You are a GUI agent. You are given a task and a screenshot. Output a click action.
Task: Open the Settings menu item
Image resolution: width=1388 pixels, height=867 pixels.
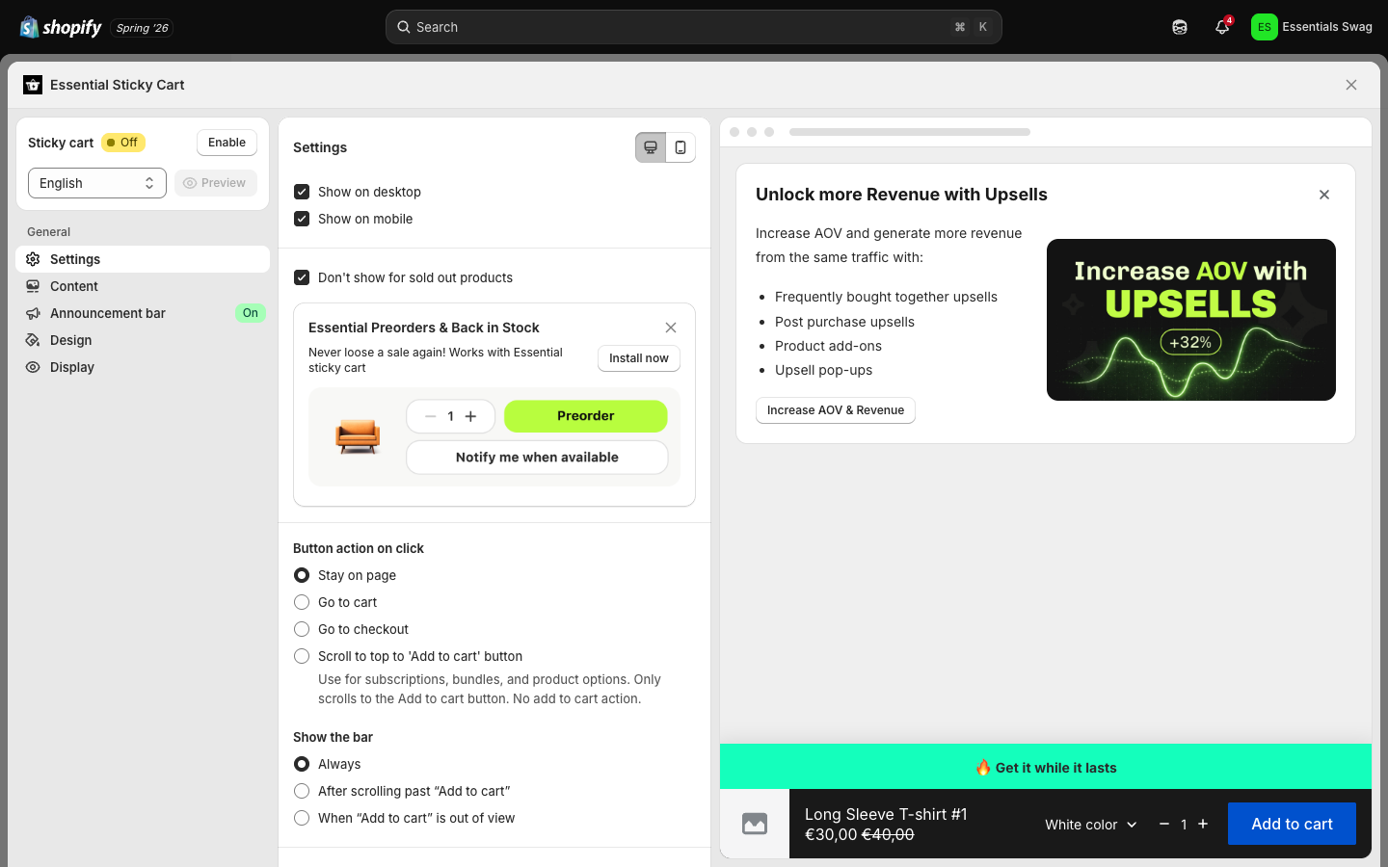click(x=143, y=259)
